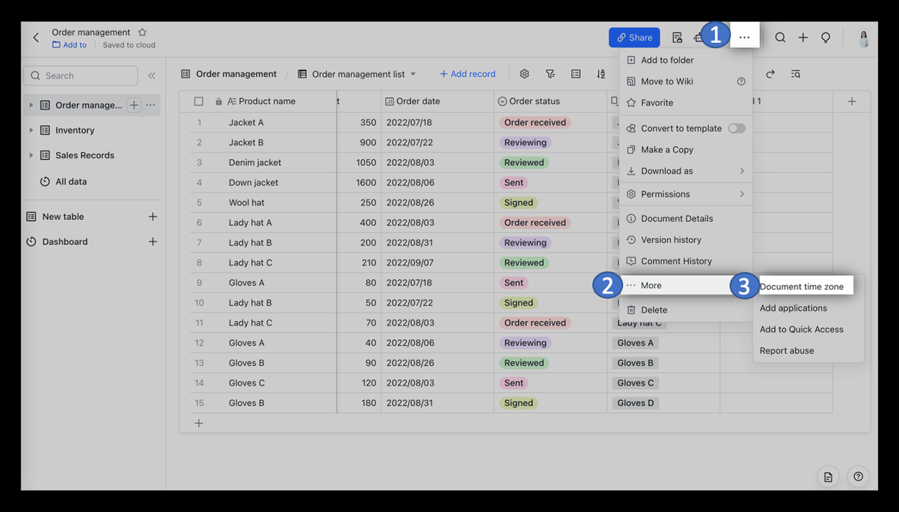
Task: Check the select-all checkbox in table header
Action: click(199, 101)
